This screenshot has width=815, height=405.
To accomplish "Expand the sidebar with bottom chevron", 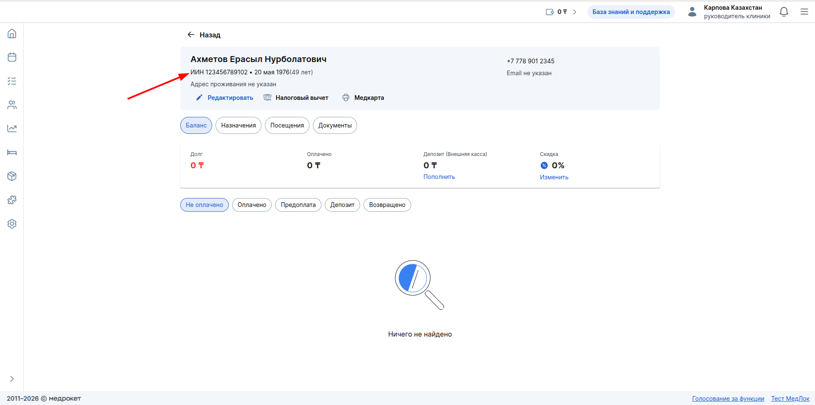I will pos(12,379).
